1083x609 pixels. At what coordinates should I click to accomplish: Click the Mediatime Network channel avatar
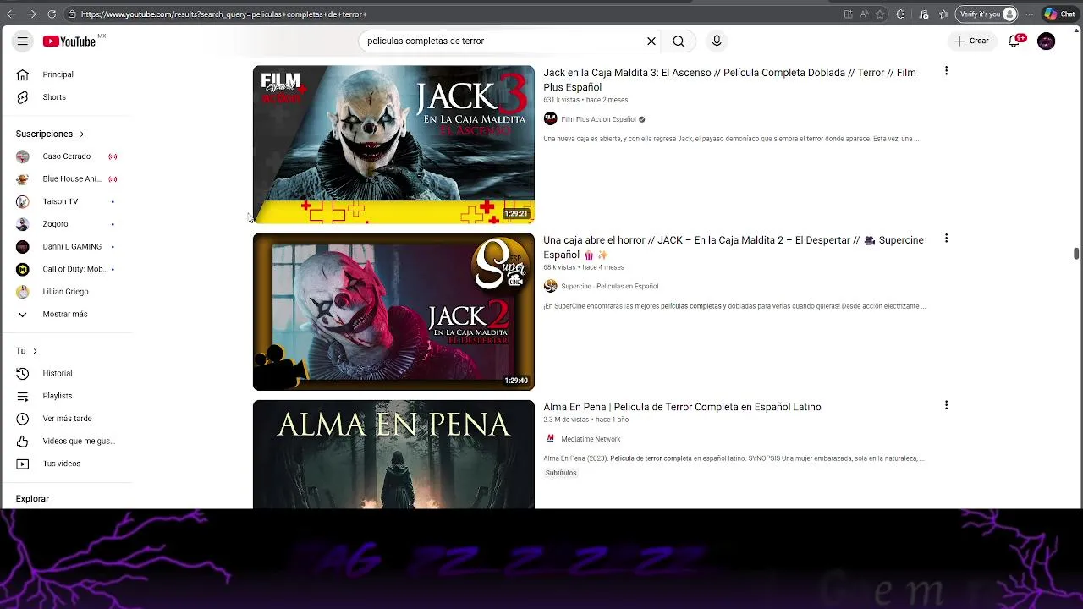550,439
